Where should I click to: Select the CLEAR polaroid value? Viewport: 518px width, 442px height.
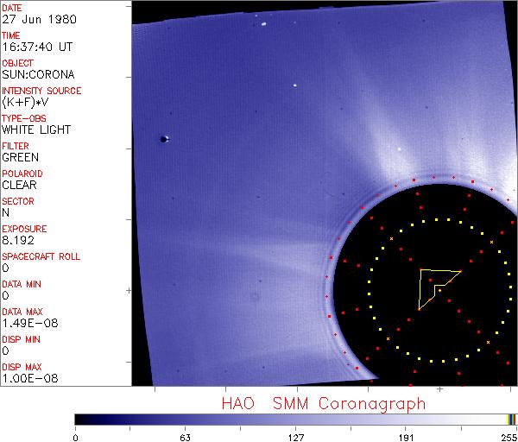point(19,185)
